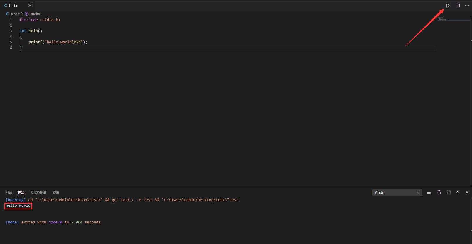Screen dimensions: 472x244
Task: Click main() in the function definition line
Action: (36, 31)
